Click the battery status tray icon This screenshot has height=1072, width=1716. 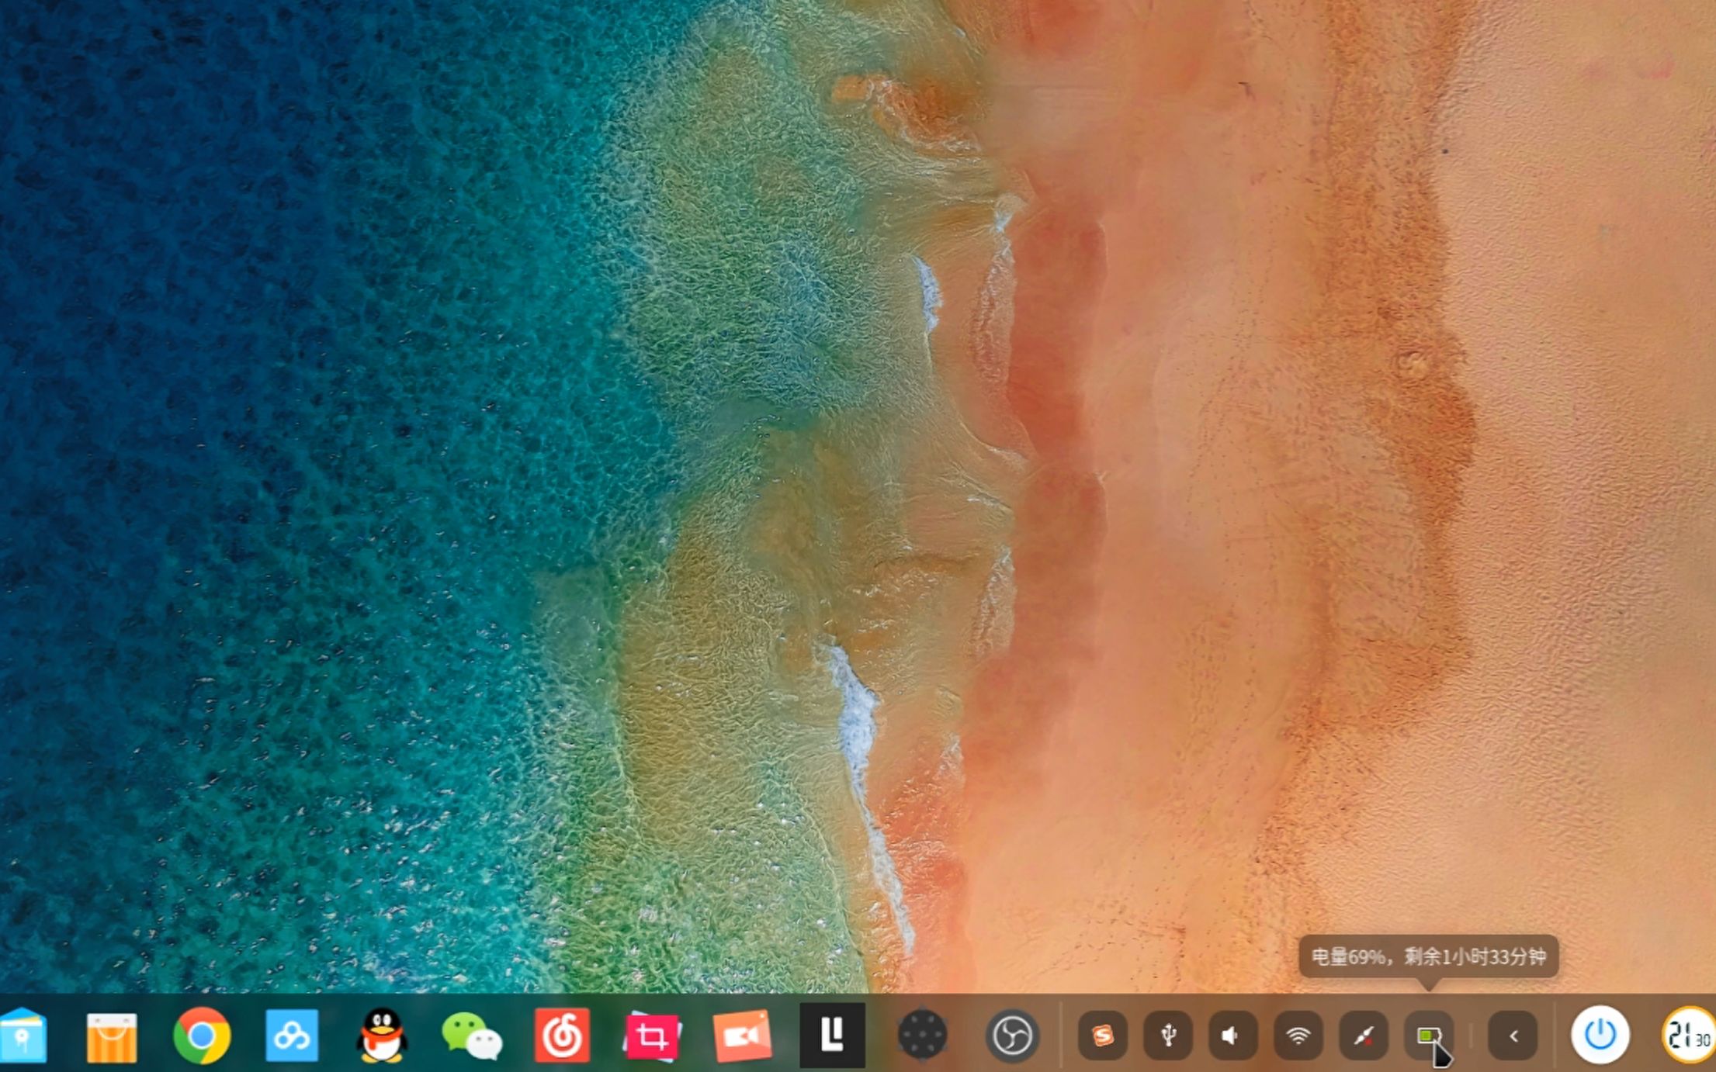click(x=1428, y=1036)
